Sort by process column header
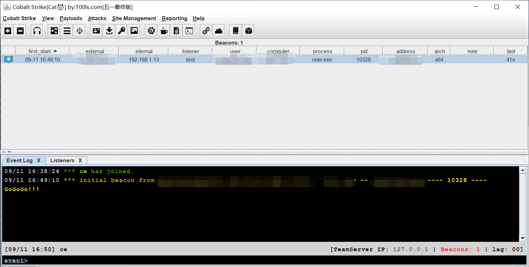The width and height of the screenshot is (529, 267). click(322, 51)
